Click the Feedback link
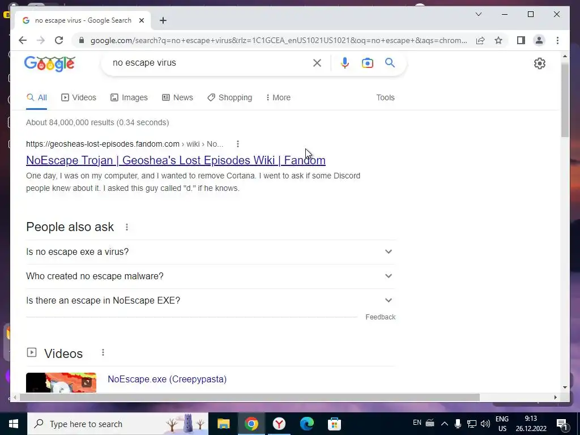 (x=380, y=317)
